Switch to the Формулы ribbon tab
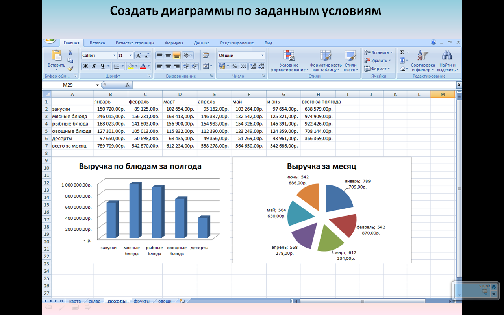The width and height of the screenshot is (504, 315). 174,43
